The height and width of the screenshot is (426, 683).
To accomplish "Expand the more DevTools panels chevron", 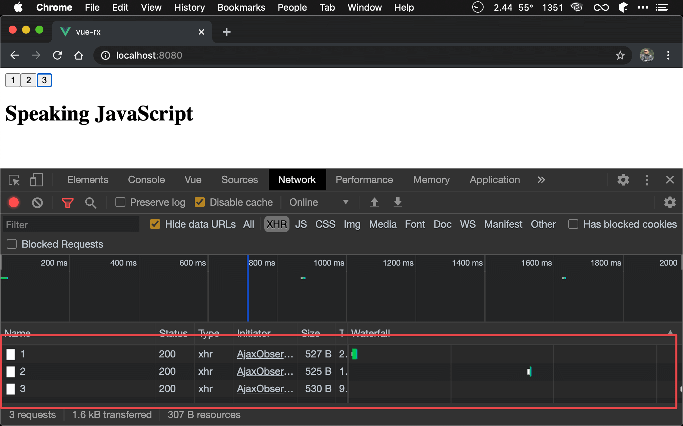I will (541, 180).
